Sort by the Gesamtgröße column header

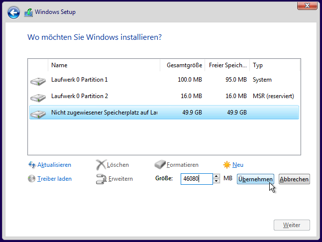point(182,65)
